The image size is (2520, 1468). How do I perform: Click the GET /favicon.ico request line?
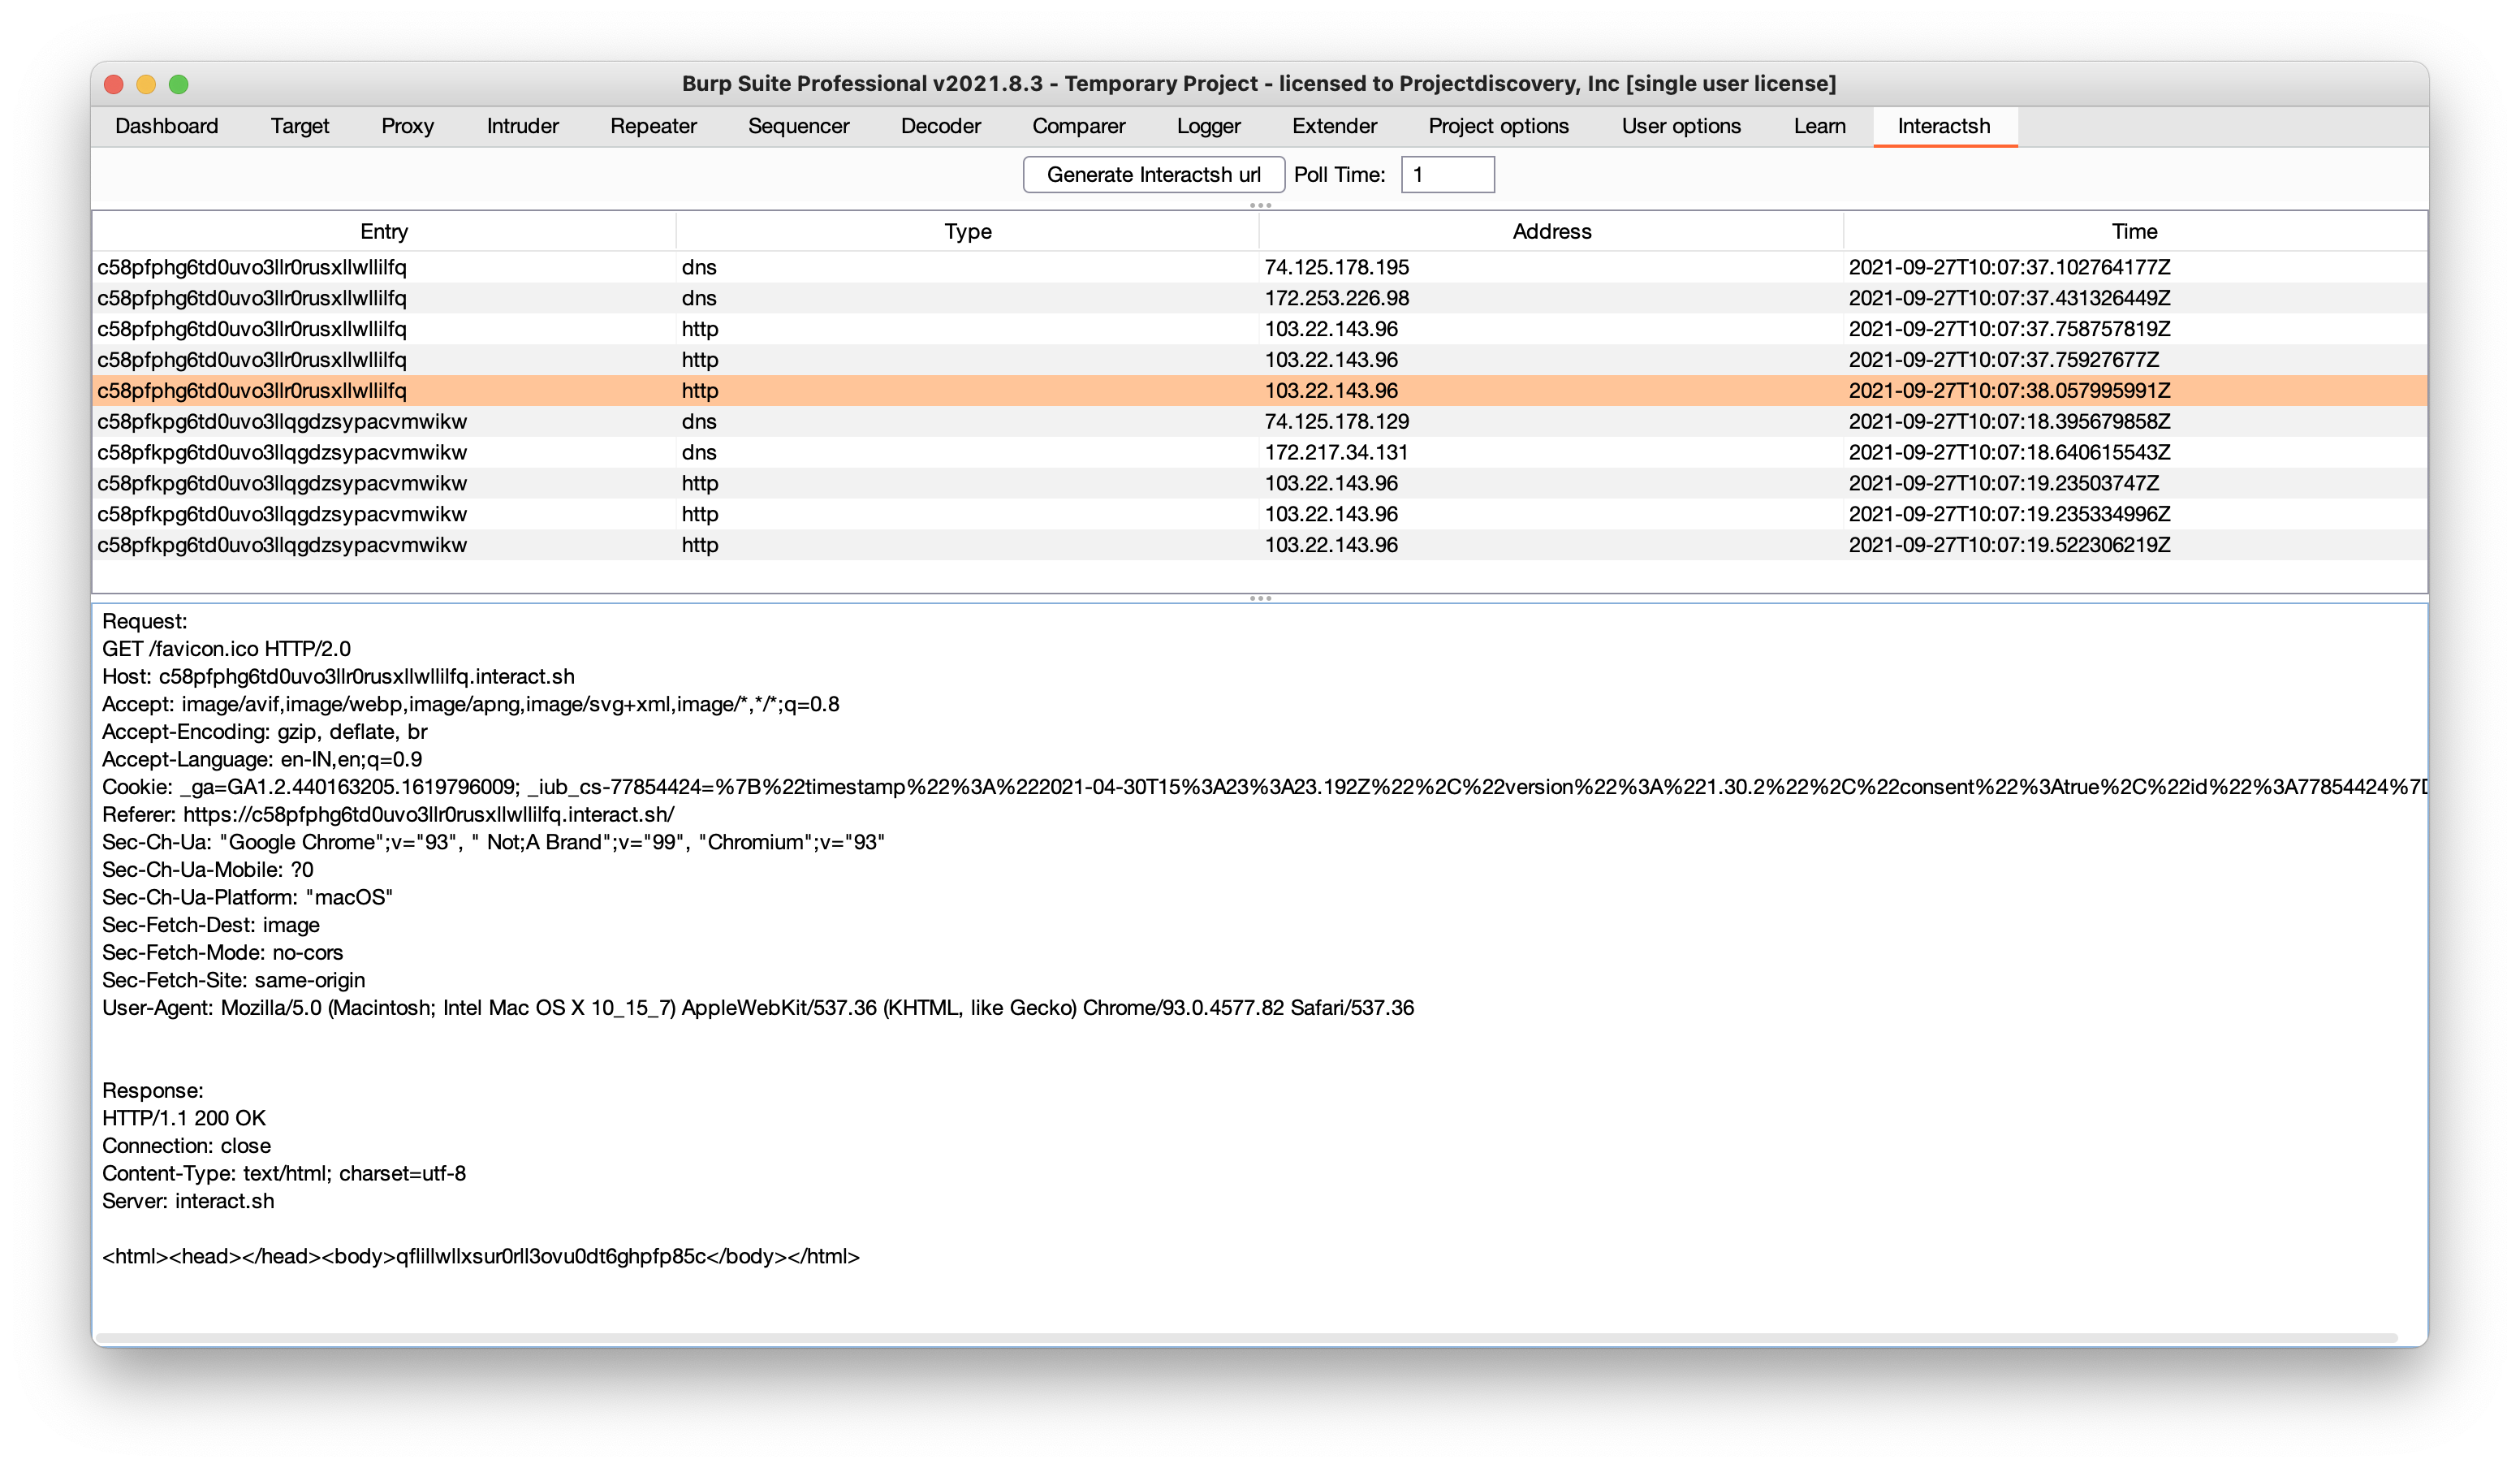226,650
